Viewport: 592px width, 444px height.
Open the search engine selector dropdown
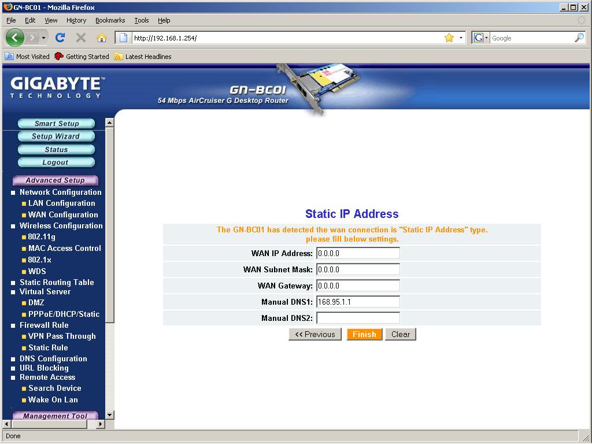[482, 38]
